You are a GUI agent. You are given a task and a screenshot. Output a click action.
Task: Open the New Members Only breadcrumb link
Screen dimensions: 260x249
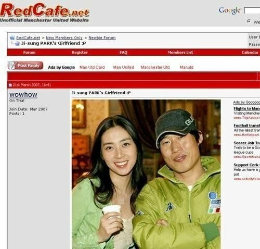pos(64,38)
